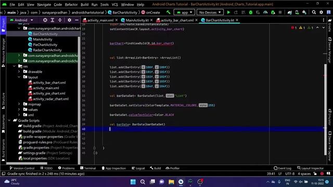Viewport: 333px width, 187px height.
Task: Open the Device Manager toolbar icon
Action: (297, 12)
